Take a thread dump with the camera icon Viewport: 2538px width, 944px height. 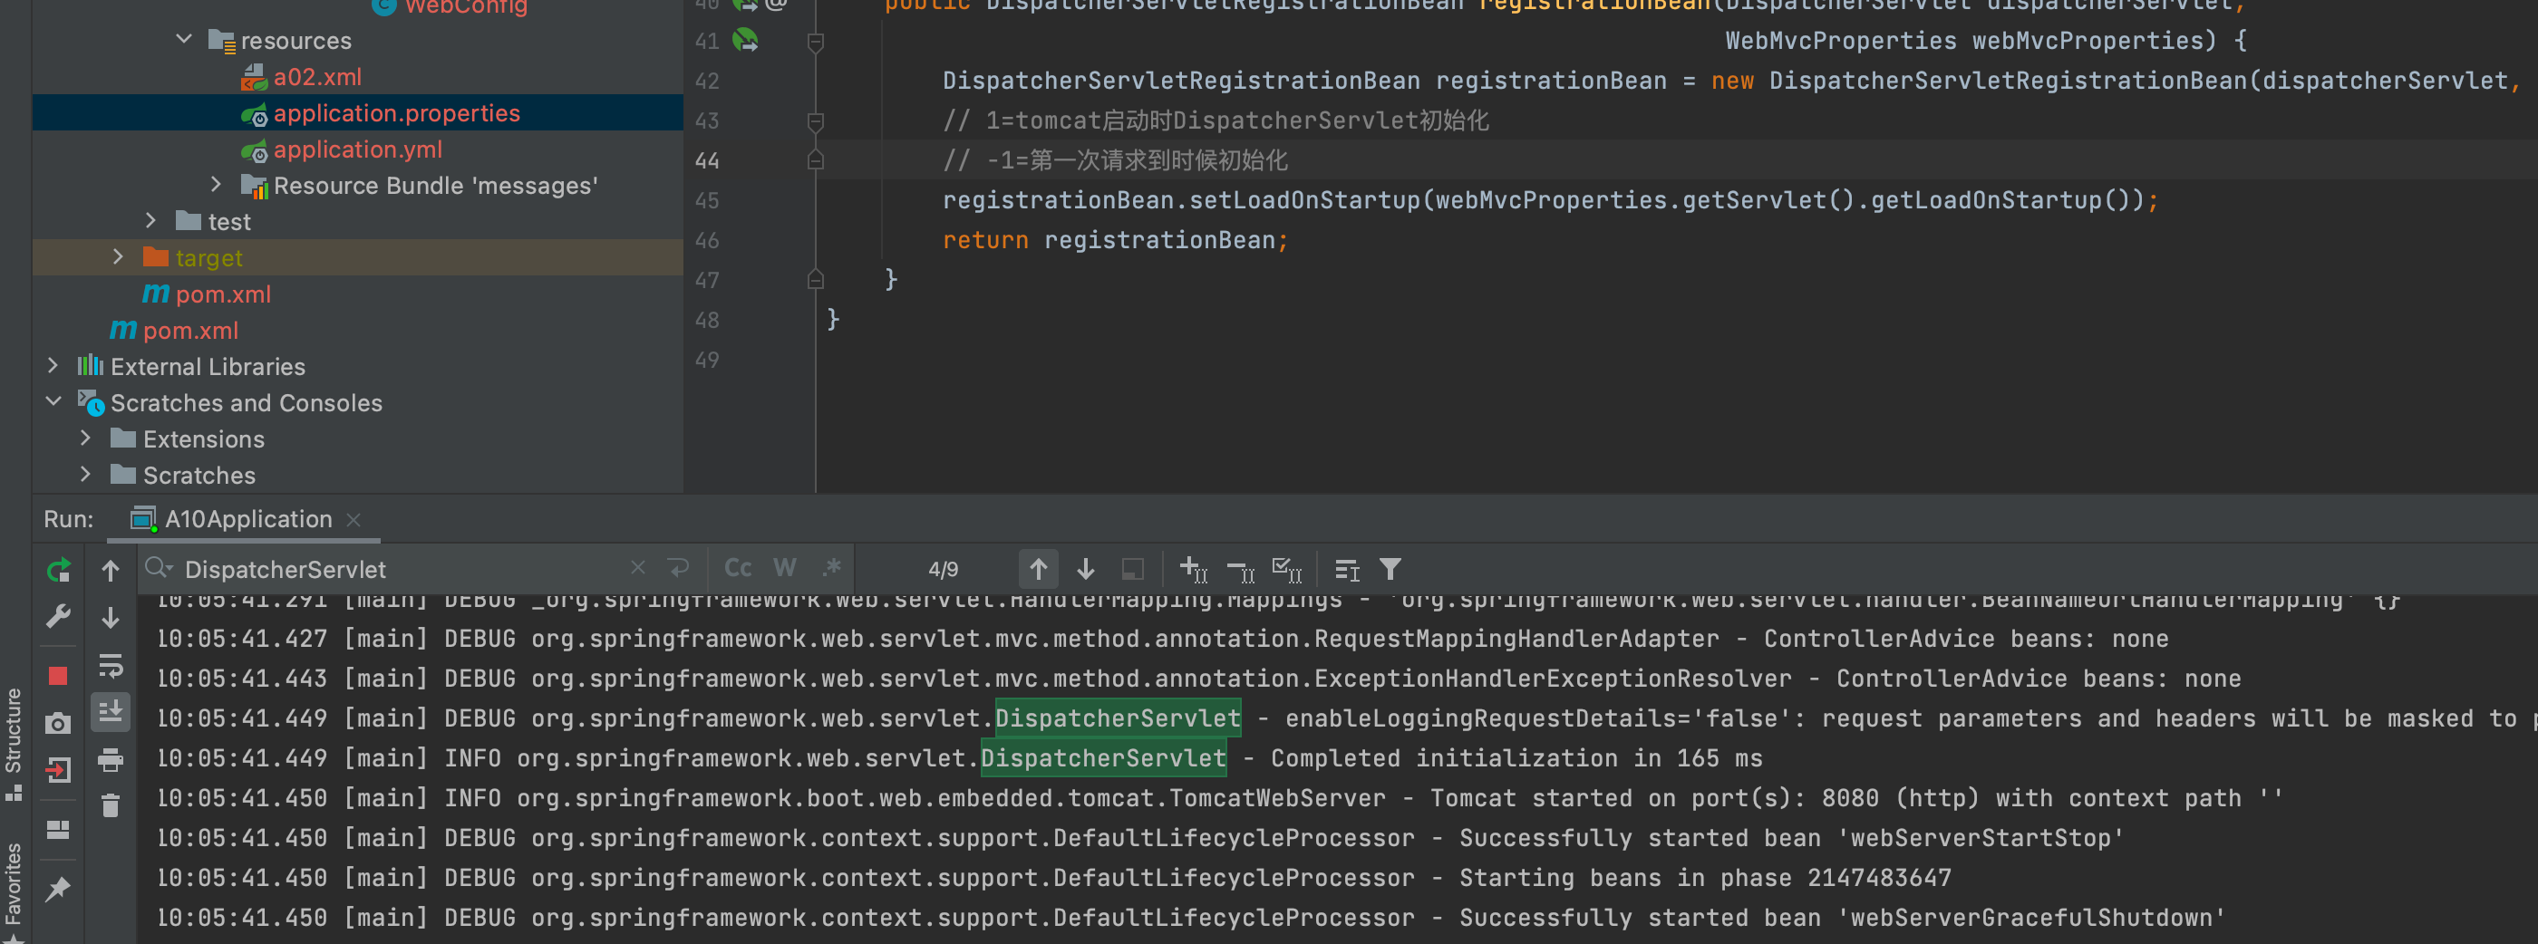58,721
